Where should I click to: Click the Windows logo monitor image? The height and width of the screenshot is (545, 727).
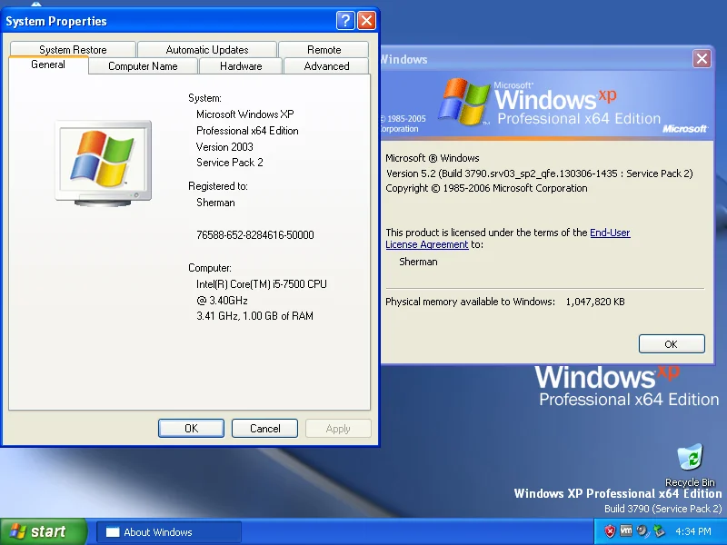coord(103,163)
